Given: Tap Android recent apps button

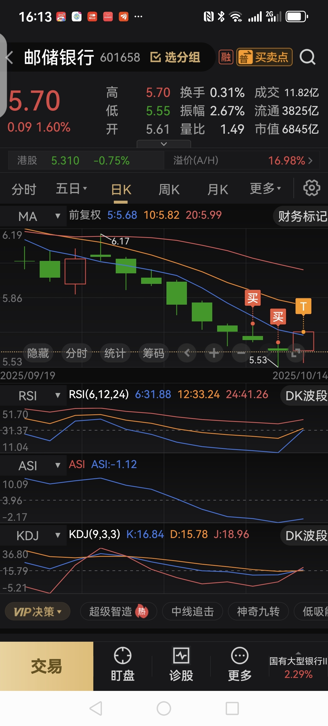Looking at the screenshot, I should click(x=232, y=708).
